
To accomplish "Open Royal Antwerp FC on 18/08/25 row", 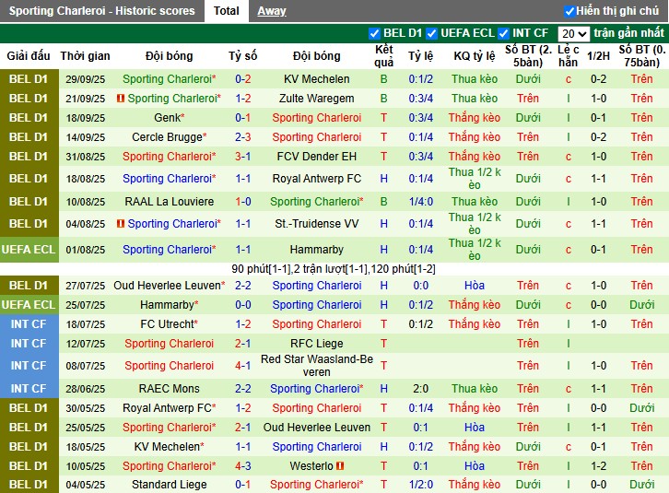I will (317, 179).
